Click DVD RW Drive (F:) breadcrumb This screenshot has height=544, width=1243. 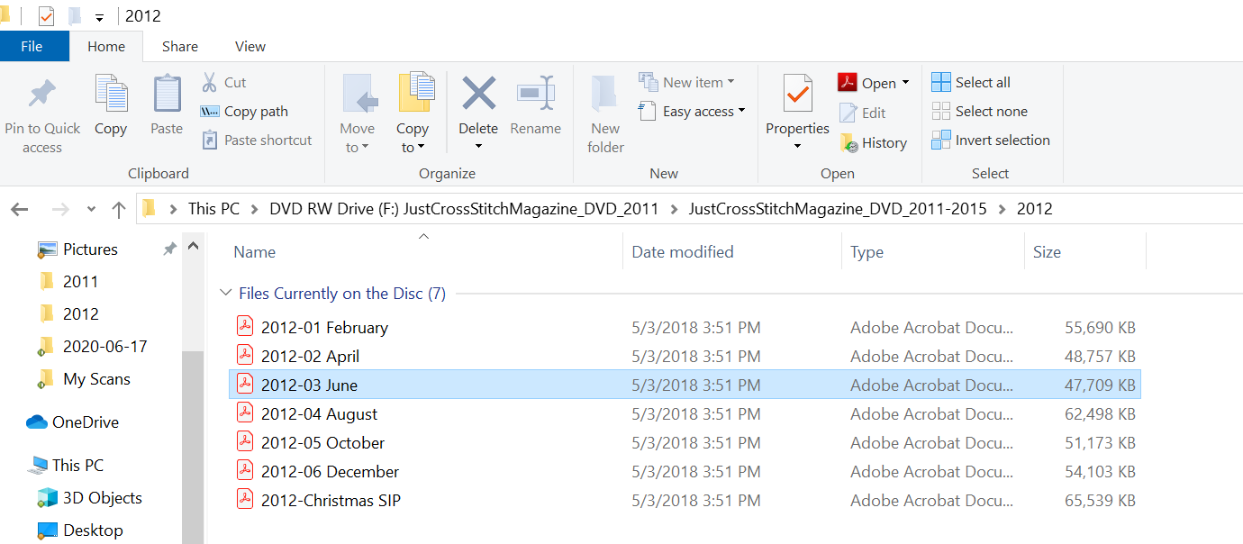464,209
